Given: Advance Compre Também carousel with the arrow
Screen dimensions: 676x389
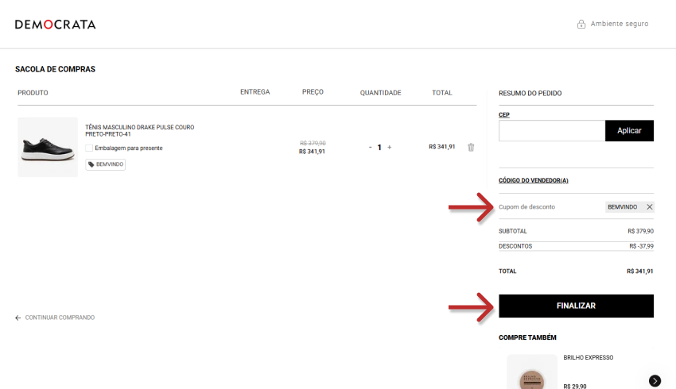Looking at the screenshot, I should pyautogui.click(x=655, y=381).
